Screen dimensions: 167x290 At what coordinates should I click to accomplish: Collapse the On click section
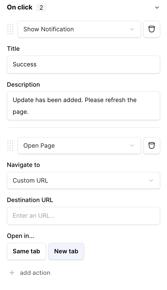(157, 7)
